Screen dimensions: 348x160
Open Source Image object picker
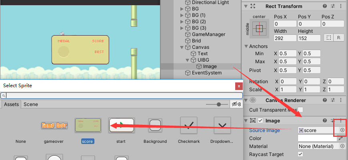pos(342,130)
